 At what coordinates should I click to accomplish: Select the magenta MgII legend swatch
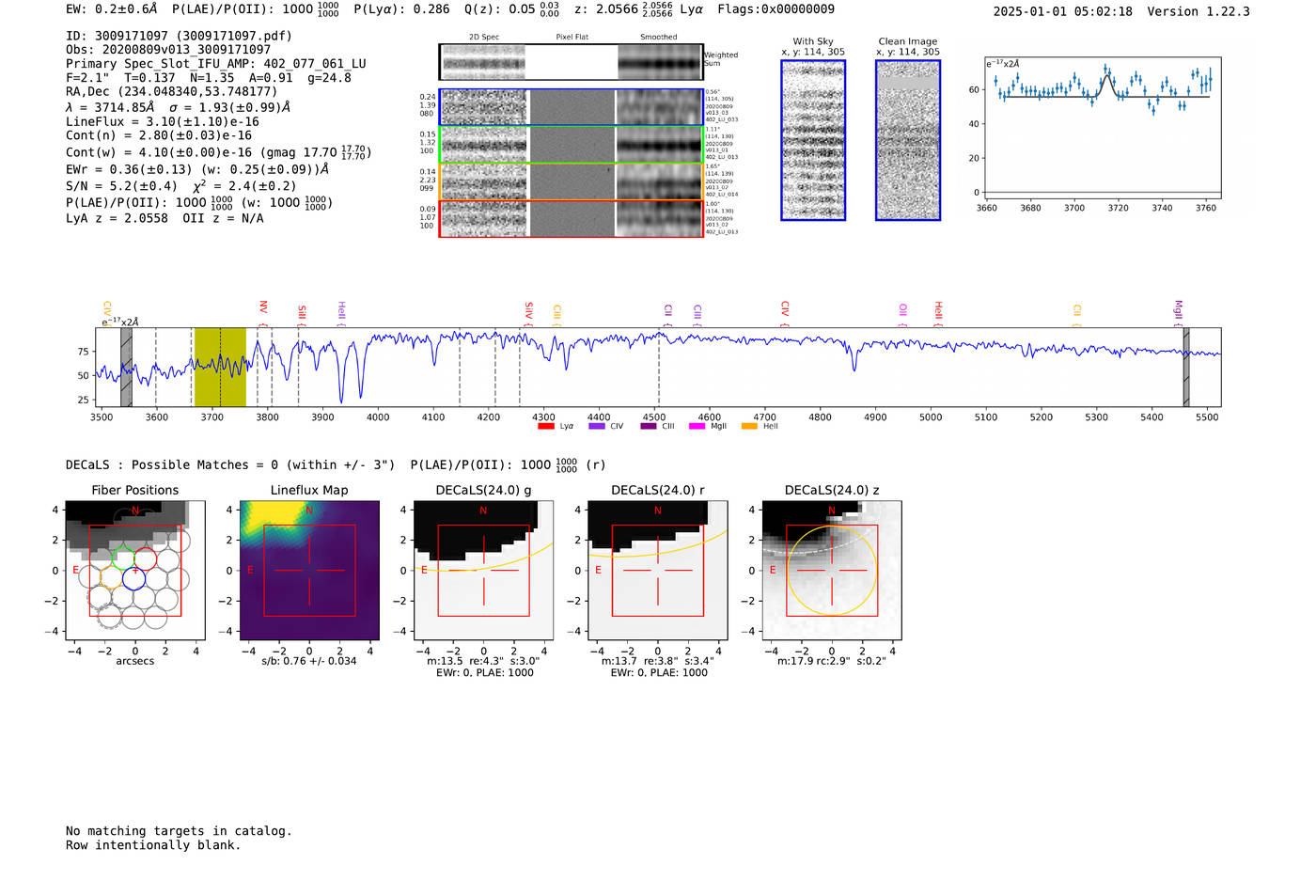697,427
